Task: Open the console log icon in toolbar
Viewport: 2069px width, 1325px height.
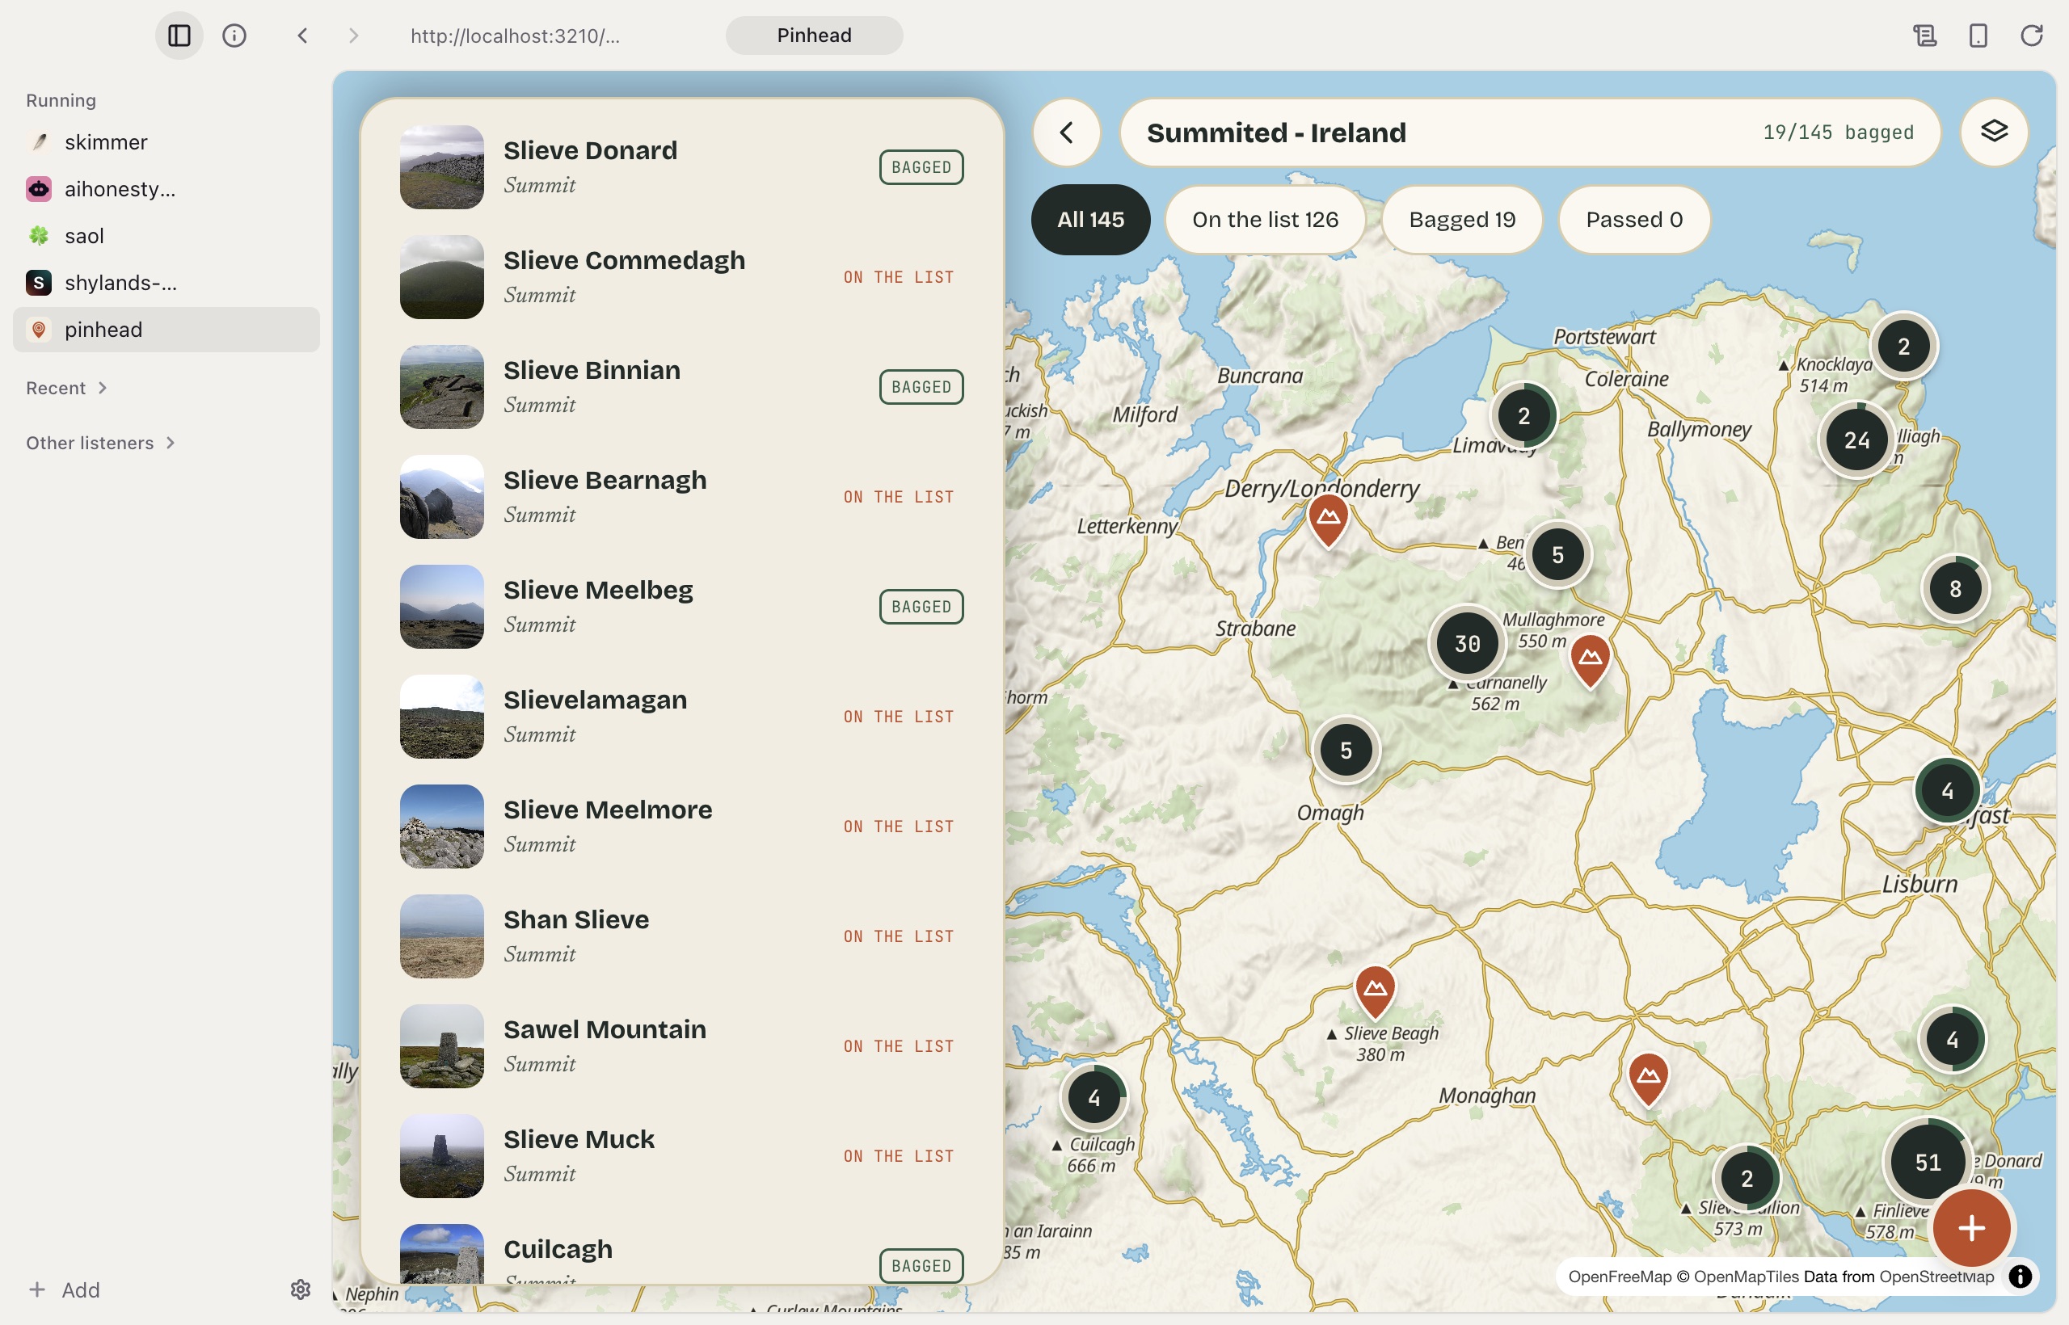Action: [x=1924, y=36]
